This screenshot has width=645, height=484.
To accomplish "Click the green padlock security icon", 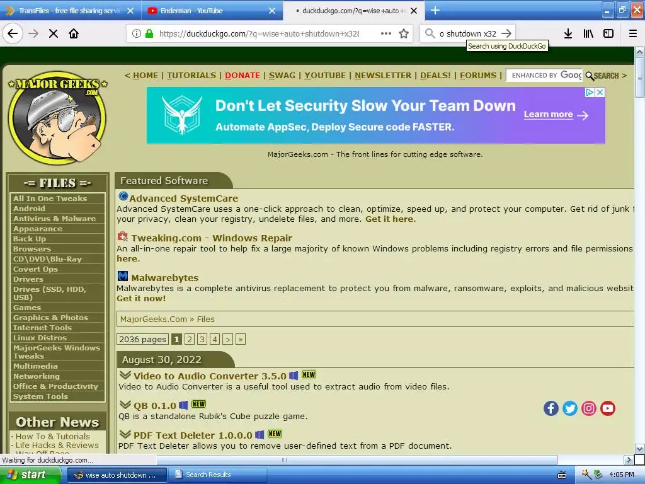I will [x=149, y=33].
